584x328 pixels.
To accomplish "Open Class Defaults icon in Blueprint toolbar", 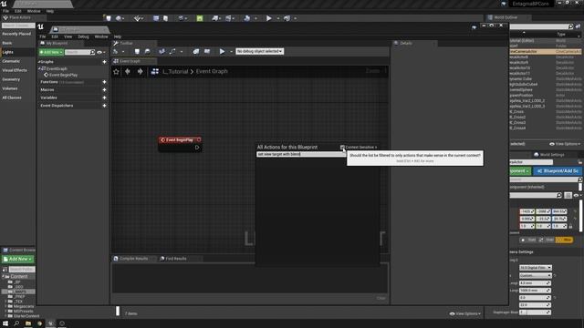I will click(207, 51).
